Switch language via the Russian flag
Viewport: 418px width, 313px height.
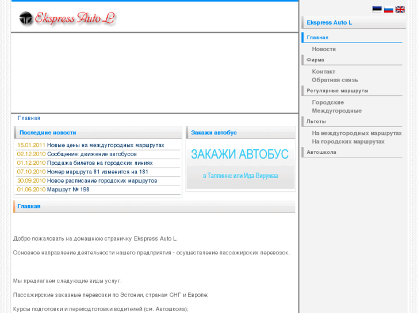(x=389, y=10)
